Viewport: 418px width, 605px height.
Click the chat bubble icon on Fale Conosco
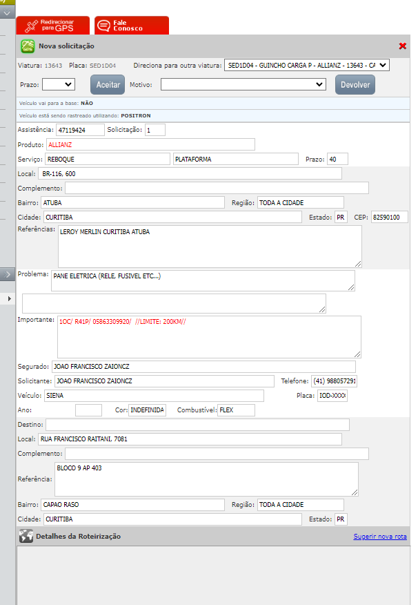(103, 26)
